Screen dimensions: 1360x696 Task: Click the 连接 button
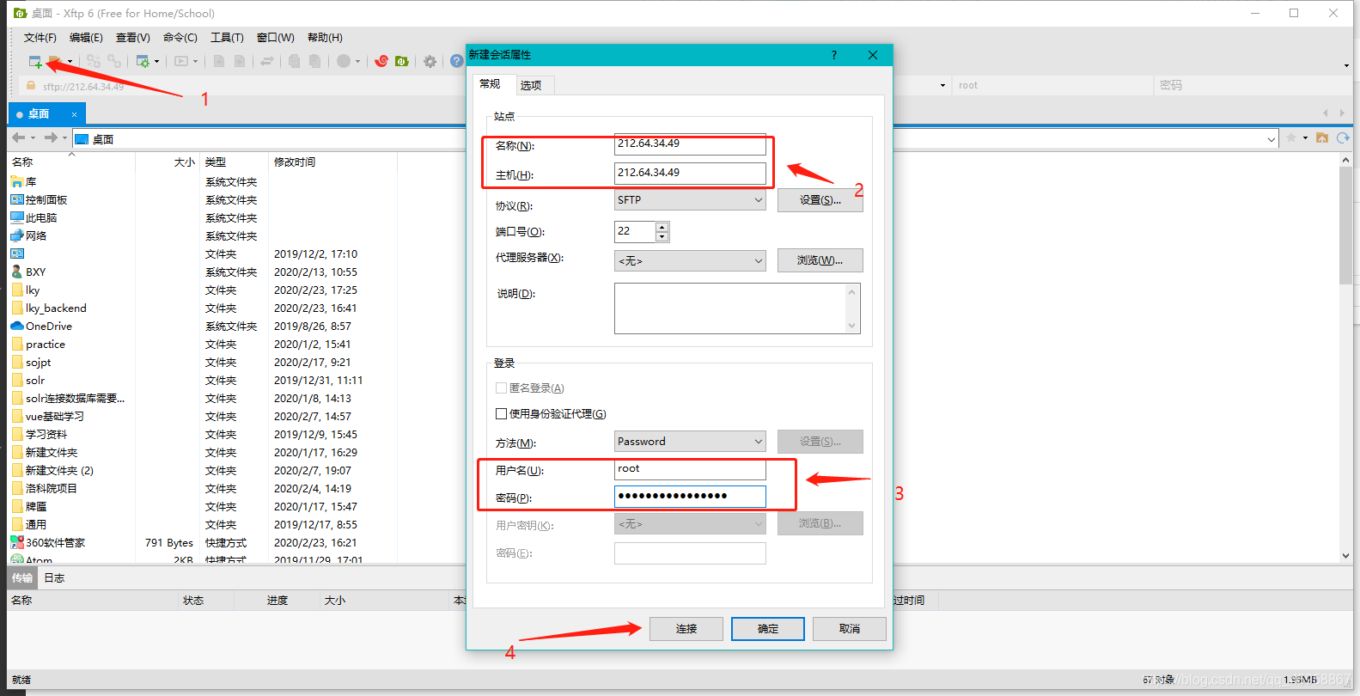[x=686, y=629]
